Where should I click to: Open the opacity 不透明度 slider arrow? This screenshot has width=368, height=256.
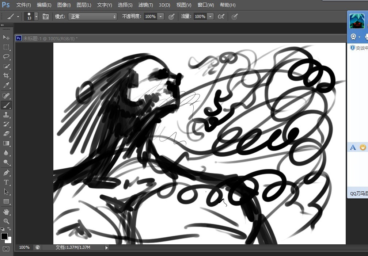click(x=161, y=17)
